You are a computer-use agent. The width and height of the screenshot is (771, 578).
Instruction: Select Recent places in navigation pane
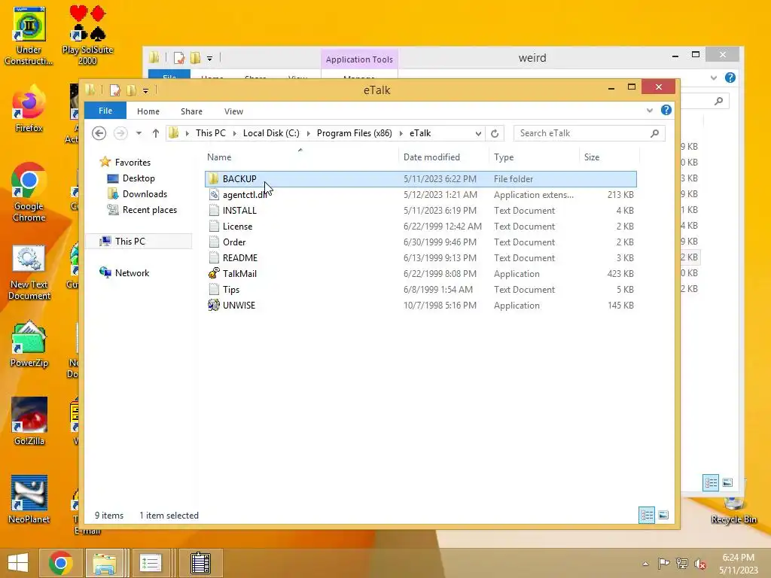coord(150,210)
